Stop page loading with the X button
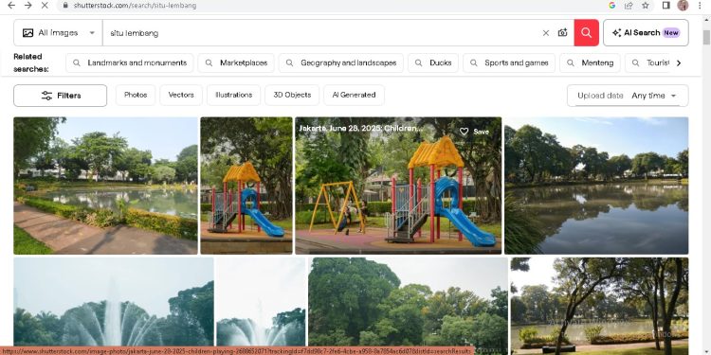 45,6
